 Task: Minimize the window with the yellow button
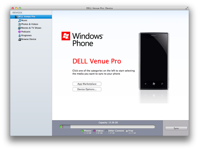[16, 8]
